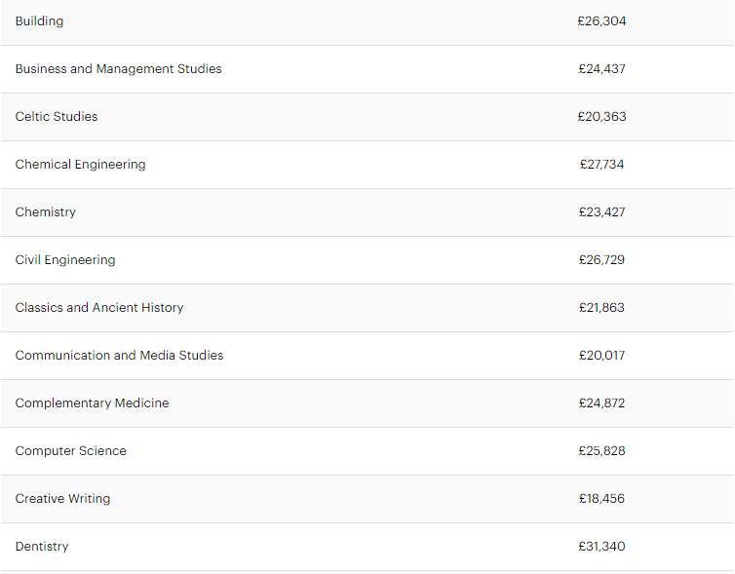735x574 pixels.
Task: Click the Celtic Studies subject name
Action: click(57, 117)
